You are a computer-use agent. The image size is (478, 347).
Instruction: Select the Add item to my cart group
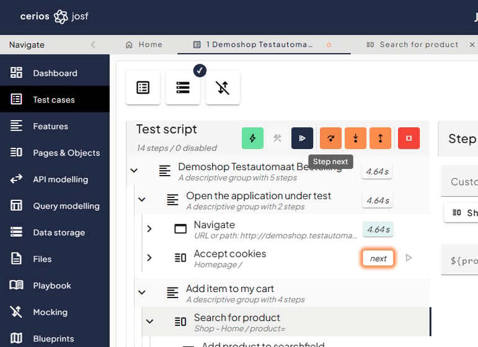(282, 293)
